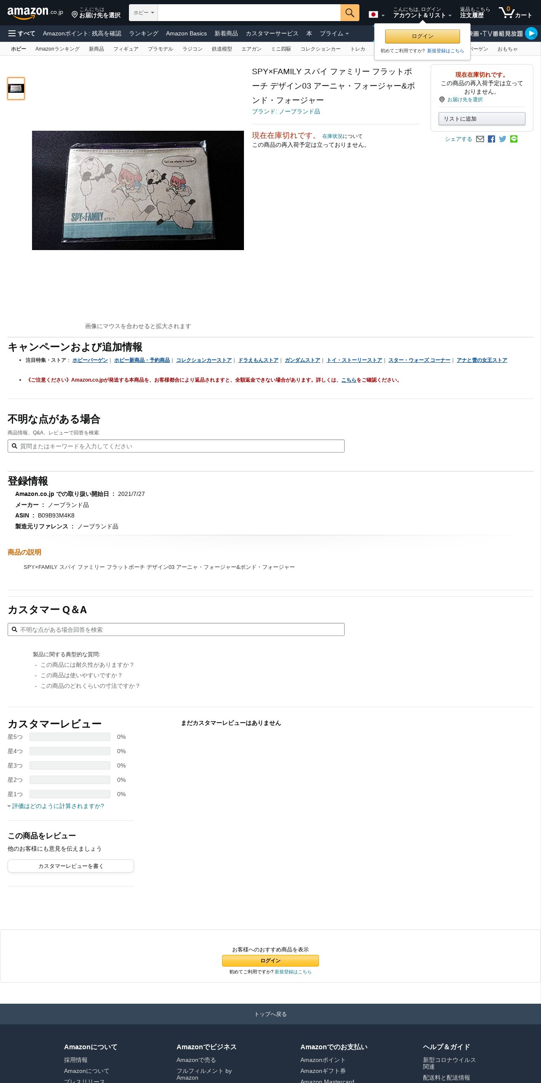541x1083 pixels.
Task: Click the リストに追加 button
Action: pyautogui.click(x=482, y=119)
